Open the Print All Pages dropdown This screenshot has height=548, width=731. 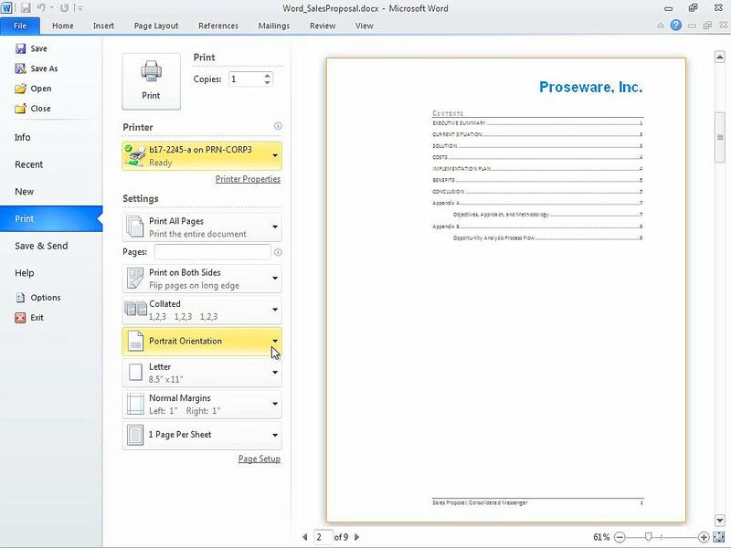tap(202, 227)
